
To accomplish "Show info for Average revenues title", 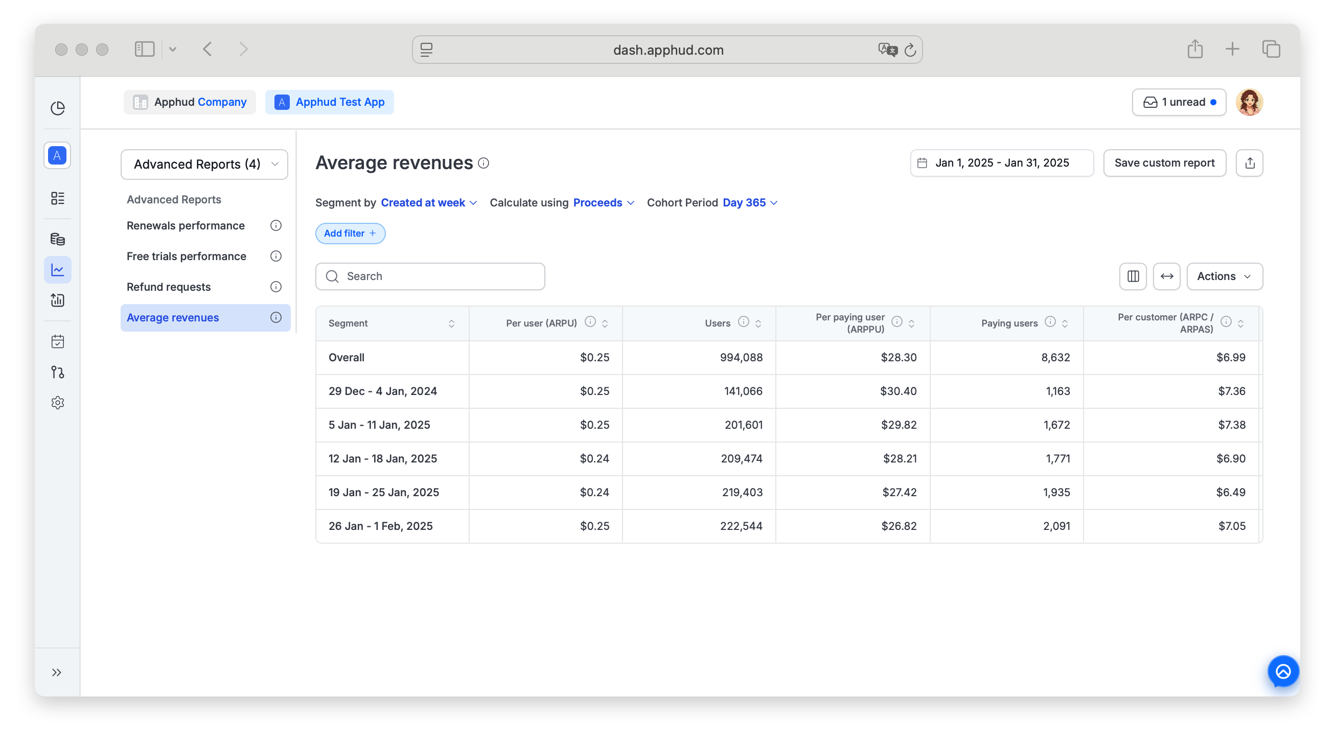I will point(484,163).
